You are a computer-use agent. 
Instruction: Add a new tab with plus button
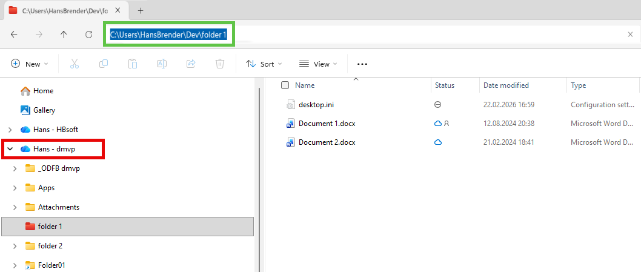(x=140, y=10)
